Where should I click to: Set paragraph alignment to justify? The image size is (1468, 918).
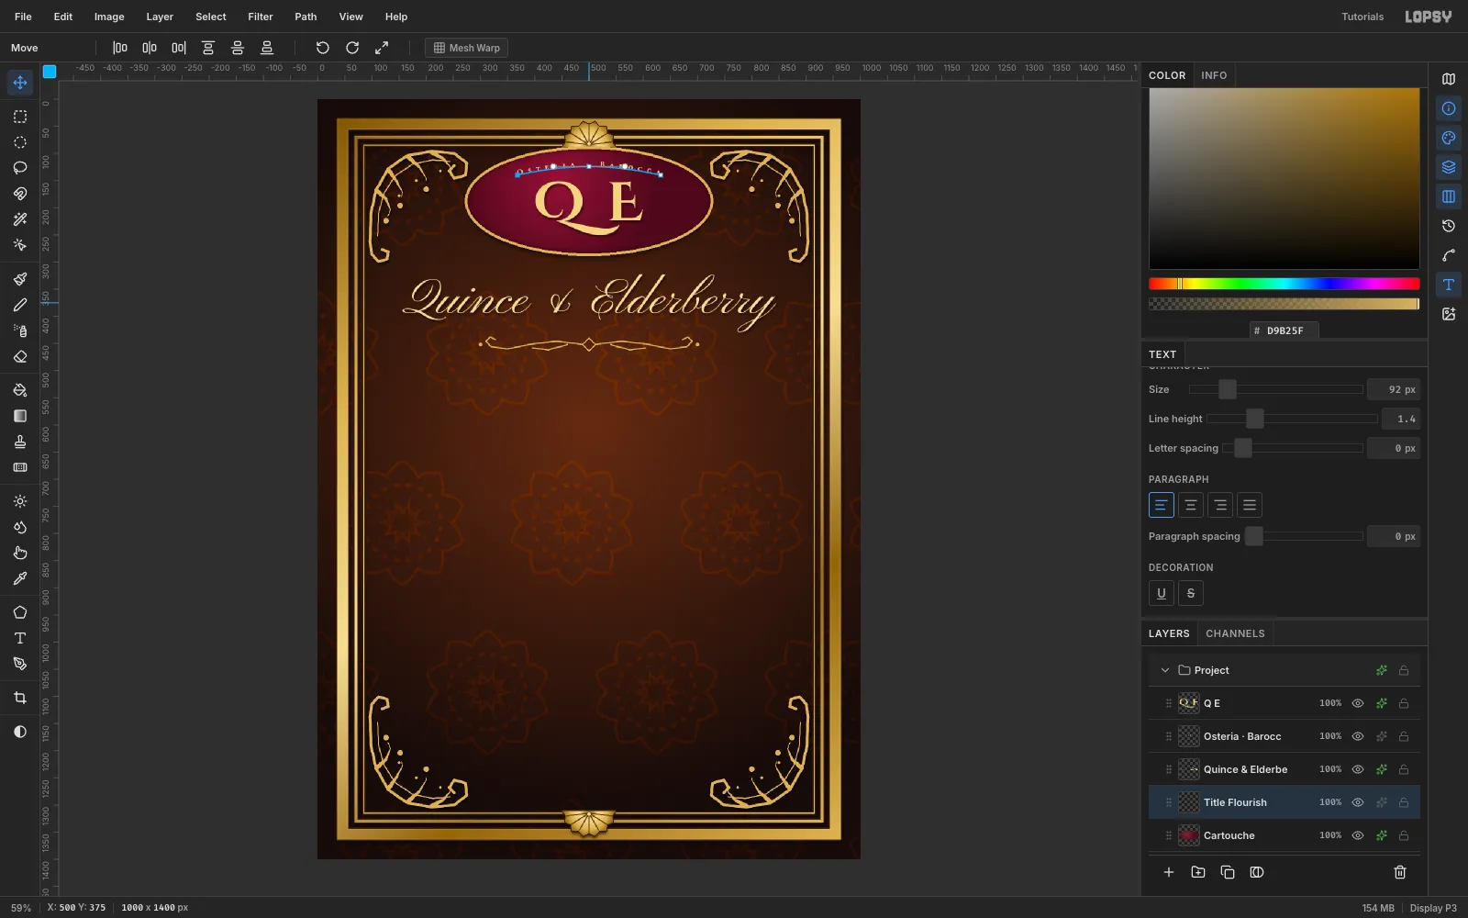tap(1250, 505)
